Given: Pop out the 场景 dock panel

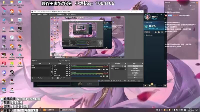Looking at the screenshot, I should tap(49, 63).
